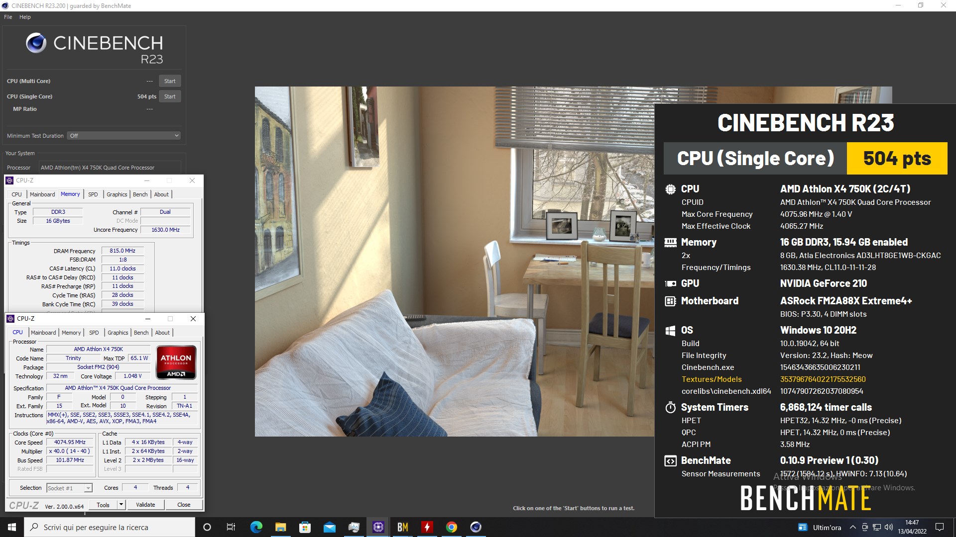Screen dimensions: 956x537
Task: Select Bench tab in CPU-Z Memory window
Action: (140, 194)
